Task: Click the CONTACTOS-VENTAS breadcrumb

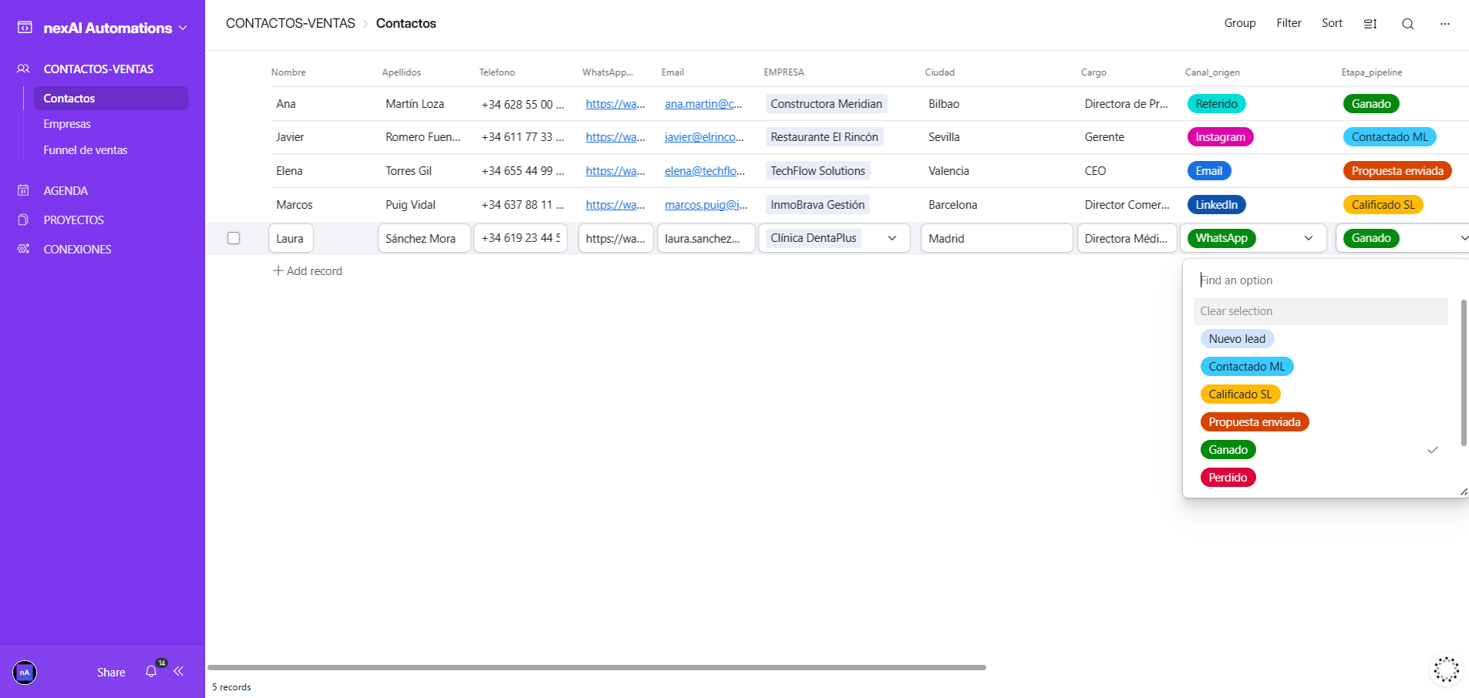Action: point(291,23)
